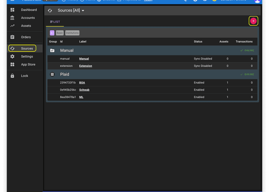Viewport: 269px width, 192px height.
Task: Click the sync icon beside Sources [All] title
Action: pos(50,10)
